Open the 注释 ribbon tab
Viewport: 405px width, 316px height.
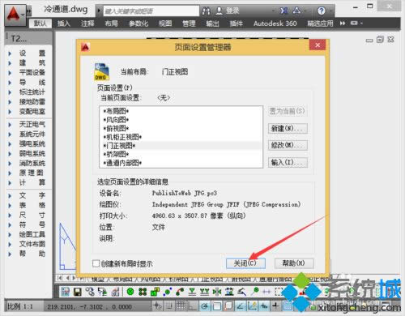87,23
